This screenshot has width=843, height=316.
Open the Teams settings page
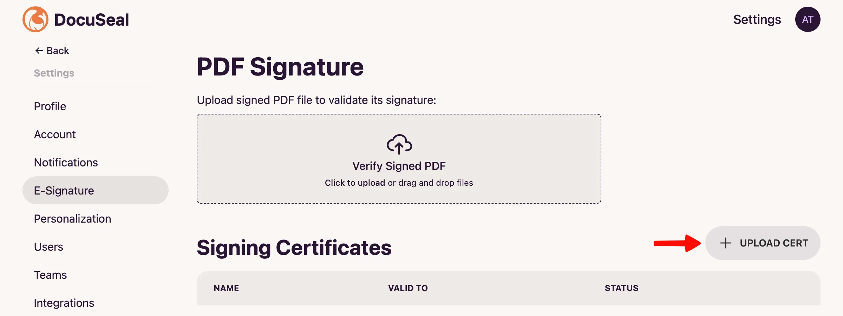pyautogui.click(x=50, y=275)
